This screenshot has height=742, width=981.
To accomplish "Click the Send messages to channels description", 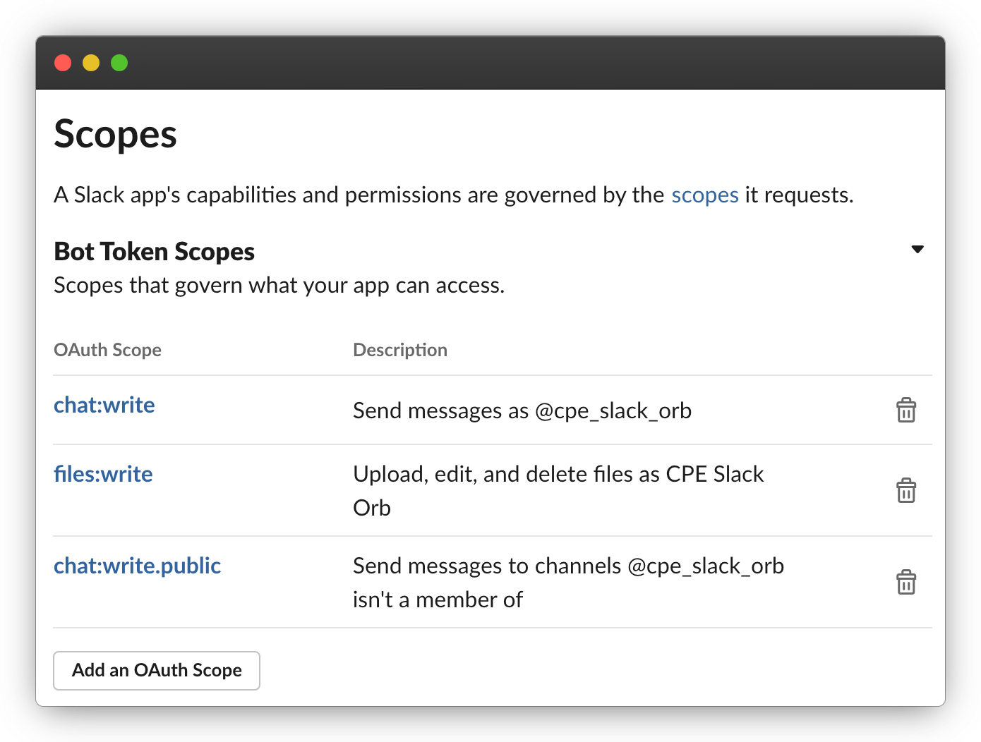I will click(568, 583).
